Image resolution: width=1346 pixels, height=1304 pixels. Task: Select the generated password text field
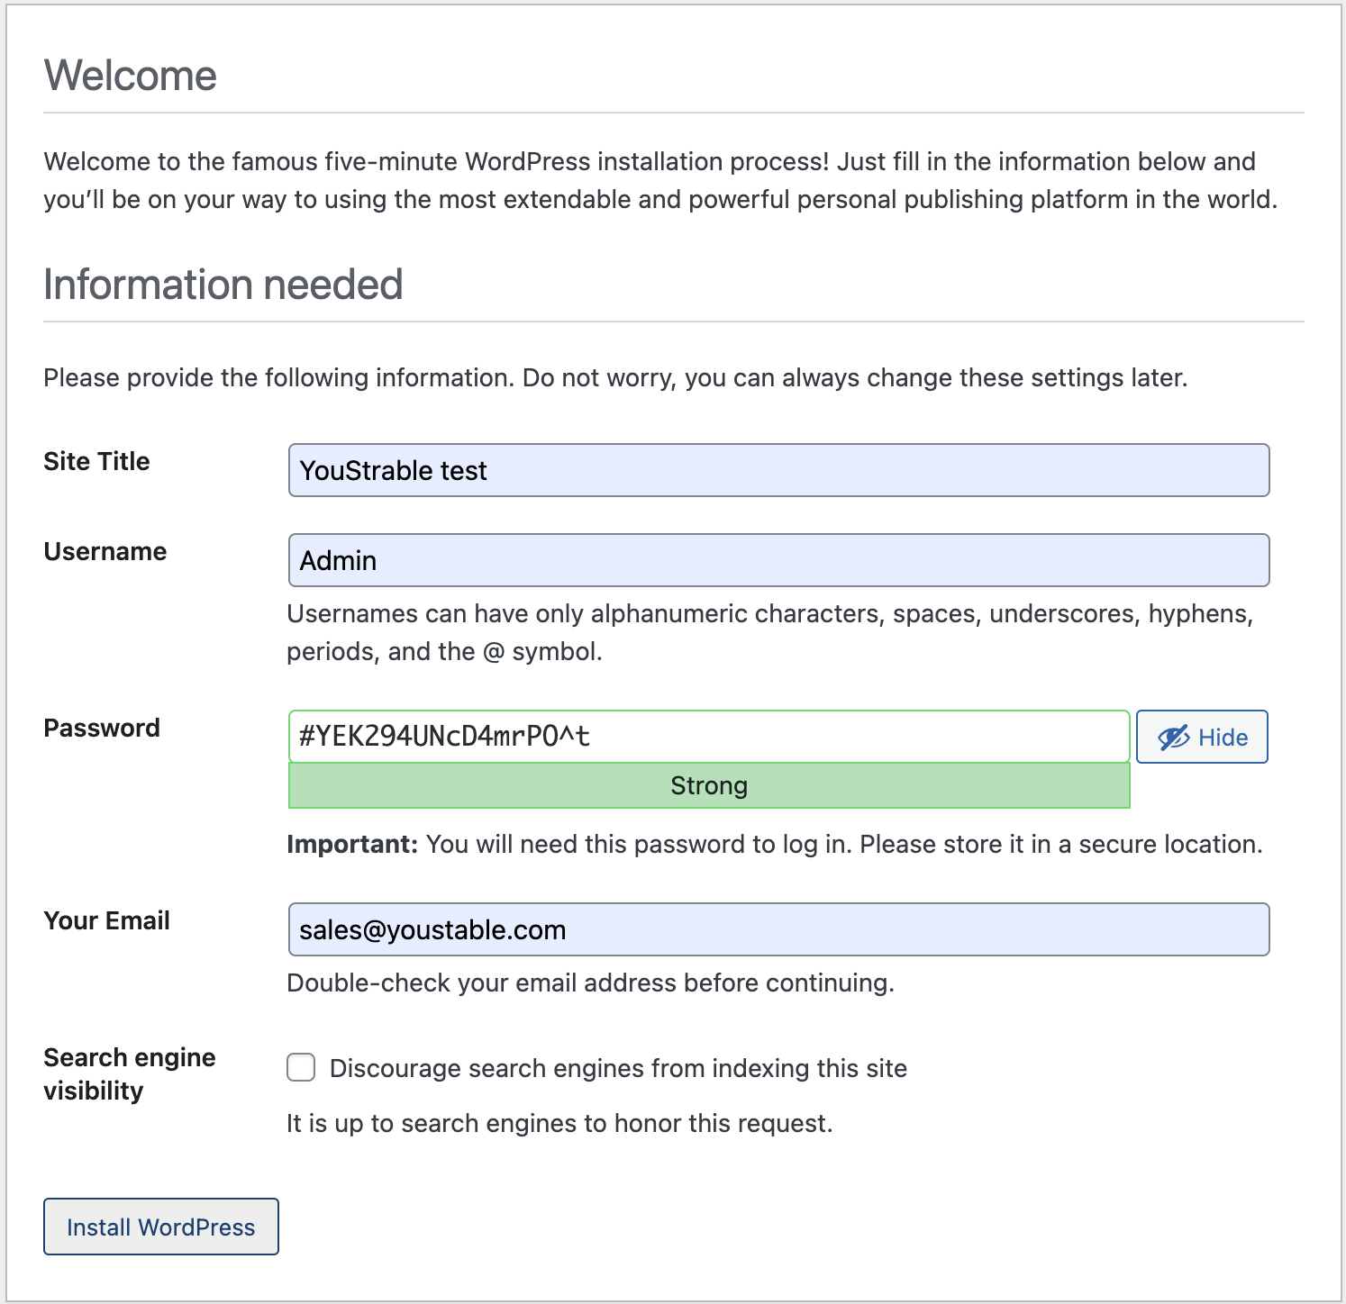tap(708, 737)
